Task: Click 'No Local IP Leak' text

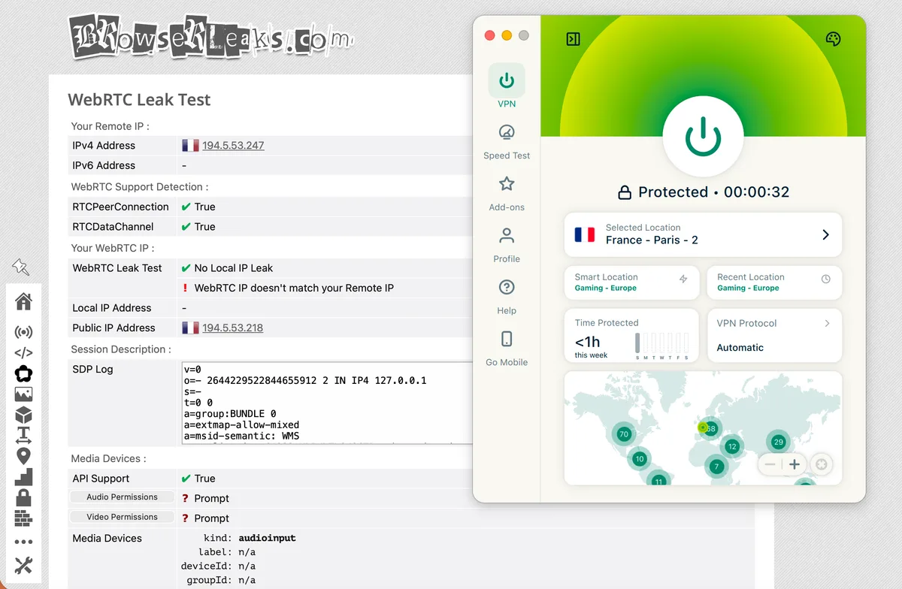Action: coord(233,268)
